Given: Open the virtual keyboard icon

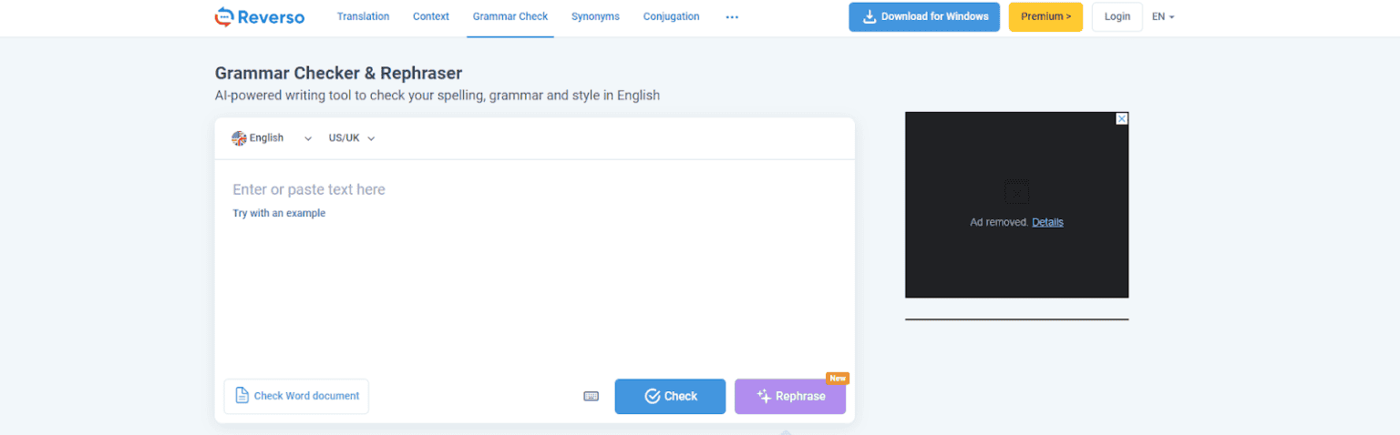Looking at the screenshot, I should click(x=591, y=396).
